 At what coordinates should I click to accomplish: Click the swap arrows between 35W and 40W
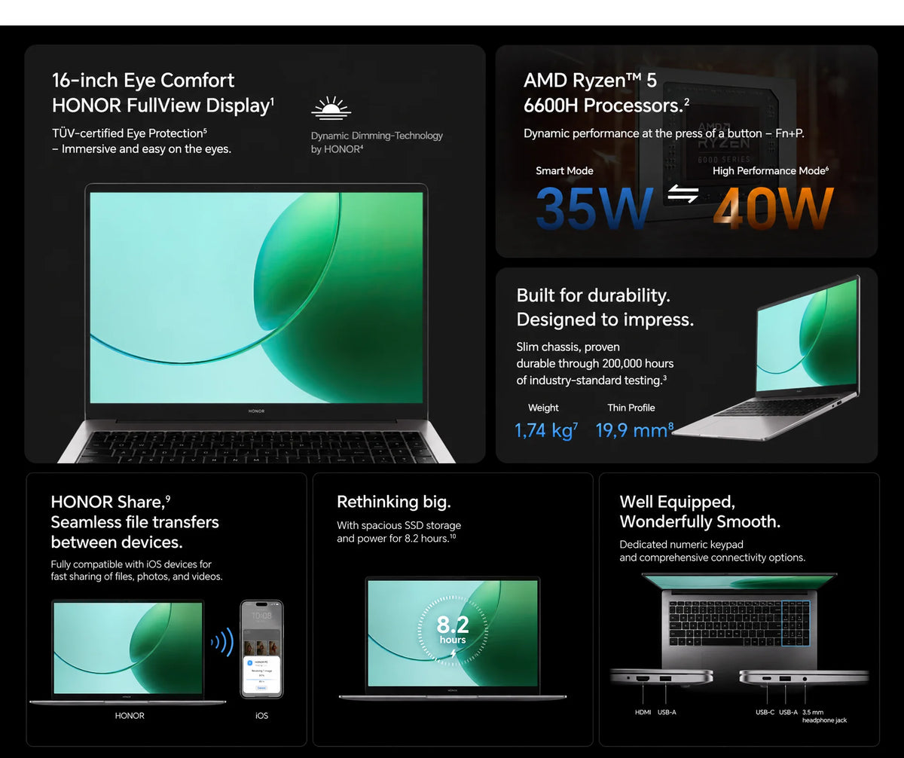[683, 195]
